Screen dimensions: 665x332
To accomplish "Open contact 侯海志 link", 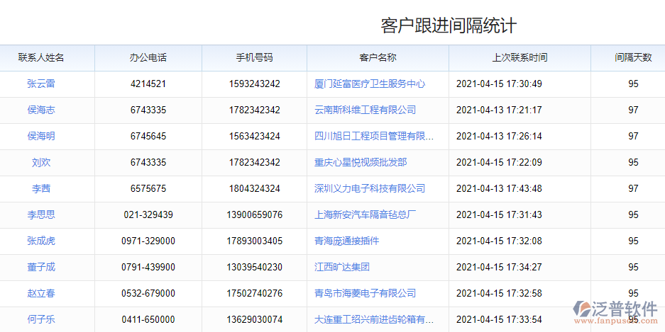I will 41,110.
